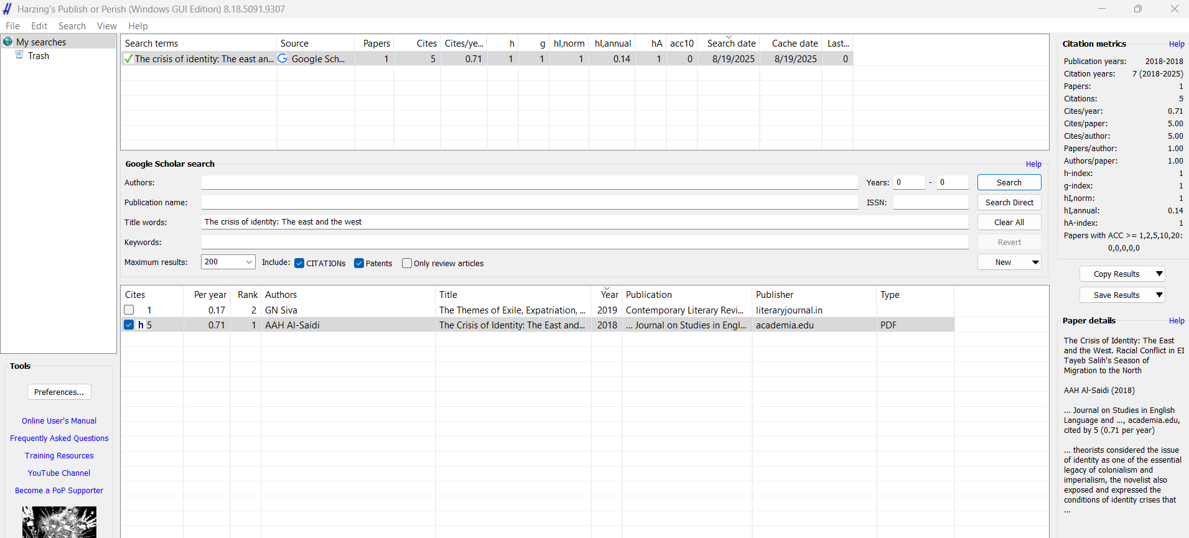
Task: Click the green checkmark icon on the search row
Action: click(129, 58)
